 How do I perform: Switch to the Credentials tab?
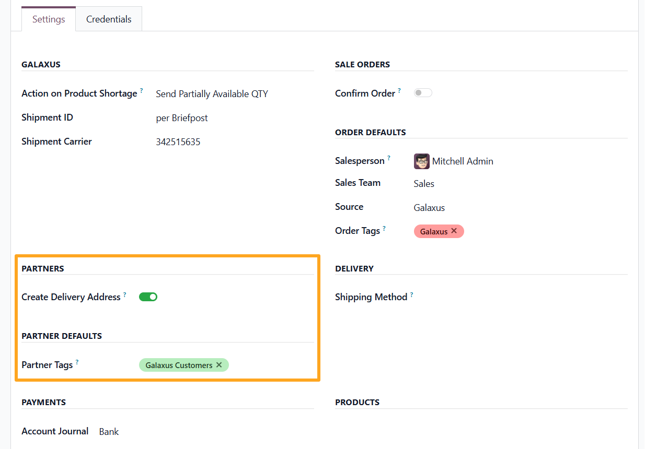click(x=109, y=19)
